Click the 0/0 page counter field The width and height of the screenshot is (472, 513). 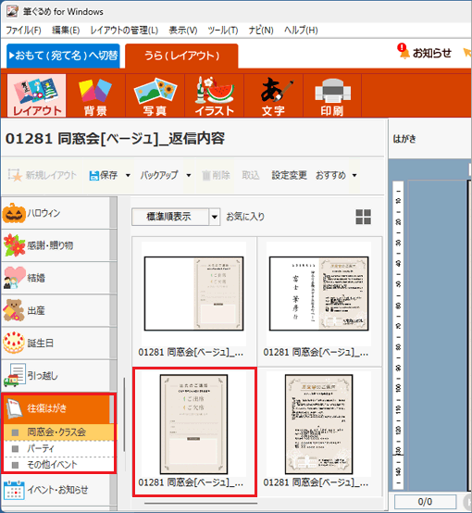tap(425, 502)
